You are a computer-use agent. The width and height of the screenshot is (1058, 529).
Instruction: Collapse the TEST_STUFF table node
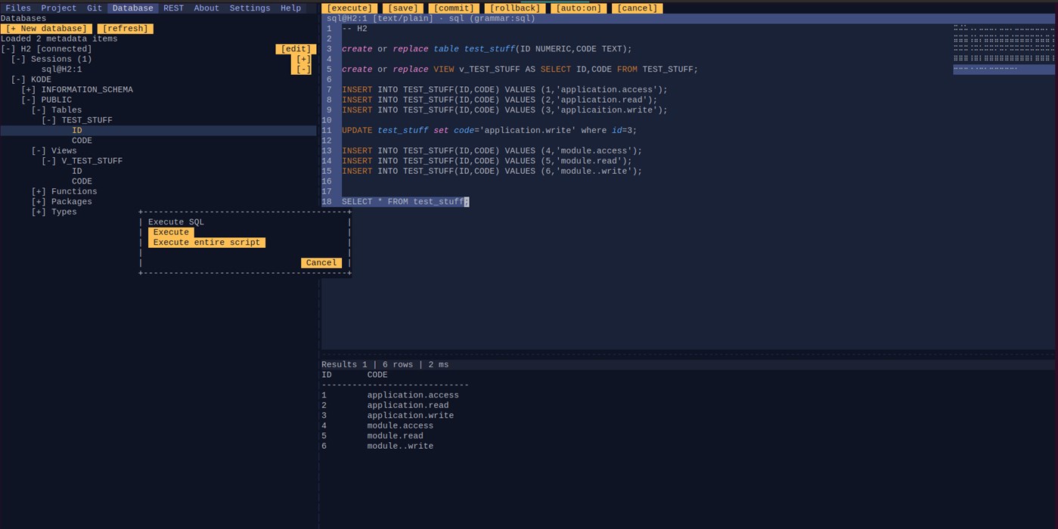49,120
